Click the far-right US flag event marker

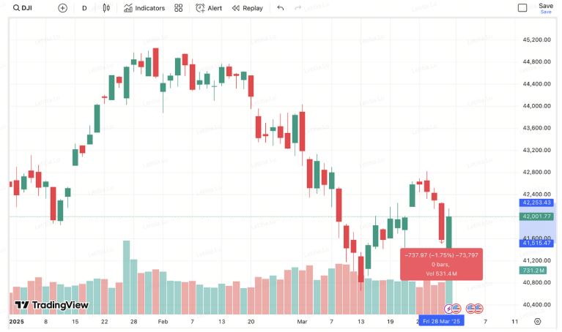tap(474, 309)
